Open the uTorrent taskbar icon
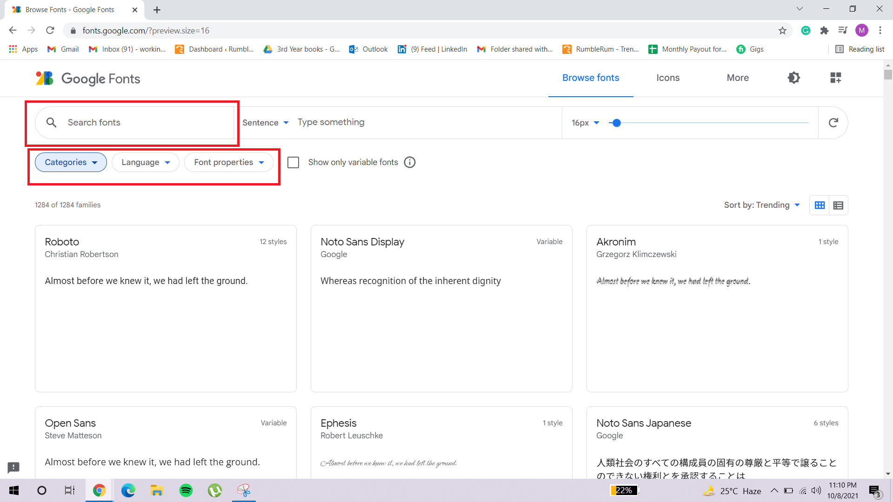 click(x=215, y=490)
